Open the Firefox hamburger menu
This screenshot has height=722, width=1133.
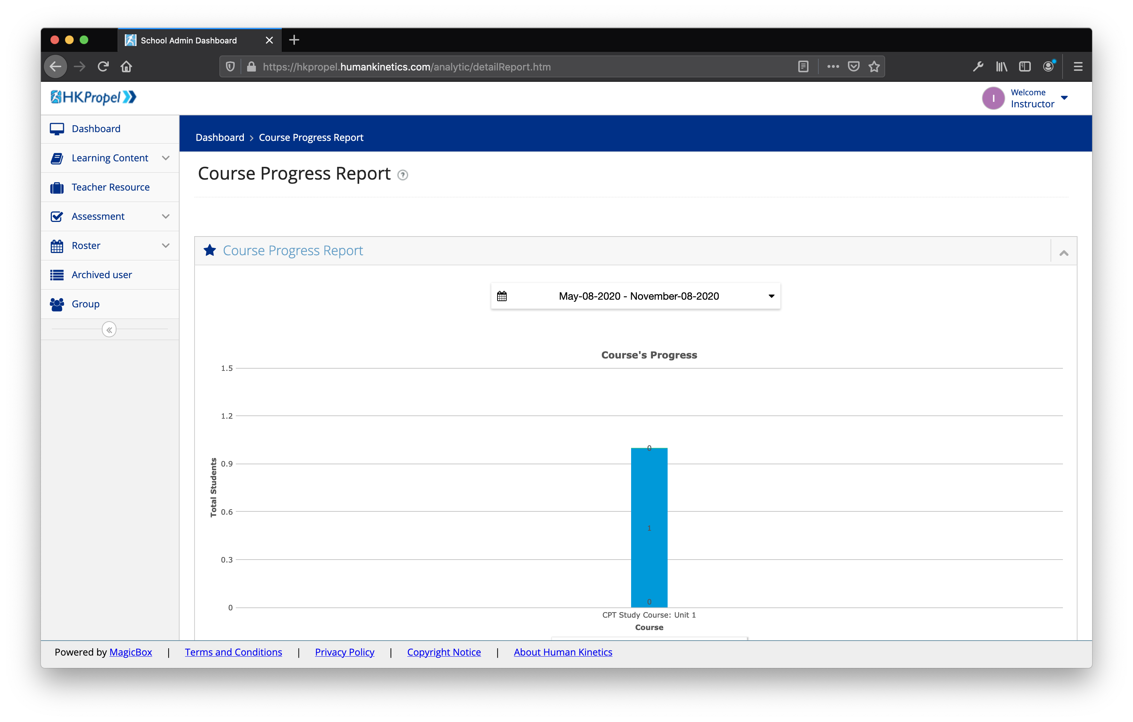coord(1078,67)
